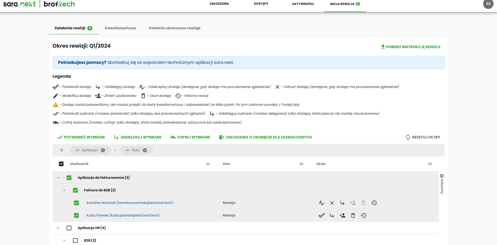The height and width of the screenshot is (245, 497).
Task: Open the Zgłoszenia menu item
Action: (219, 4)
